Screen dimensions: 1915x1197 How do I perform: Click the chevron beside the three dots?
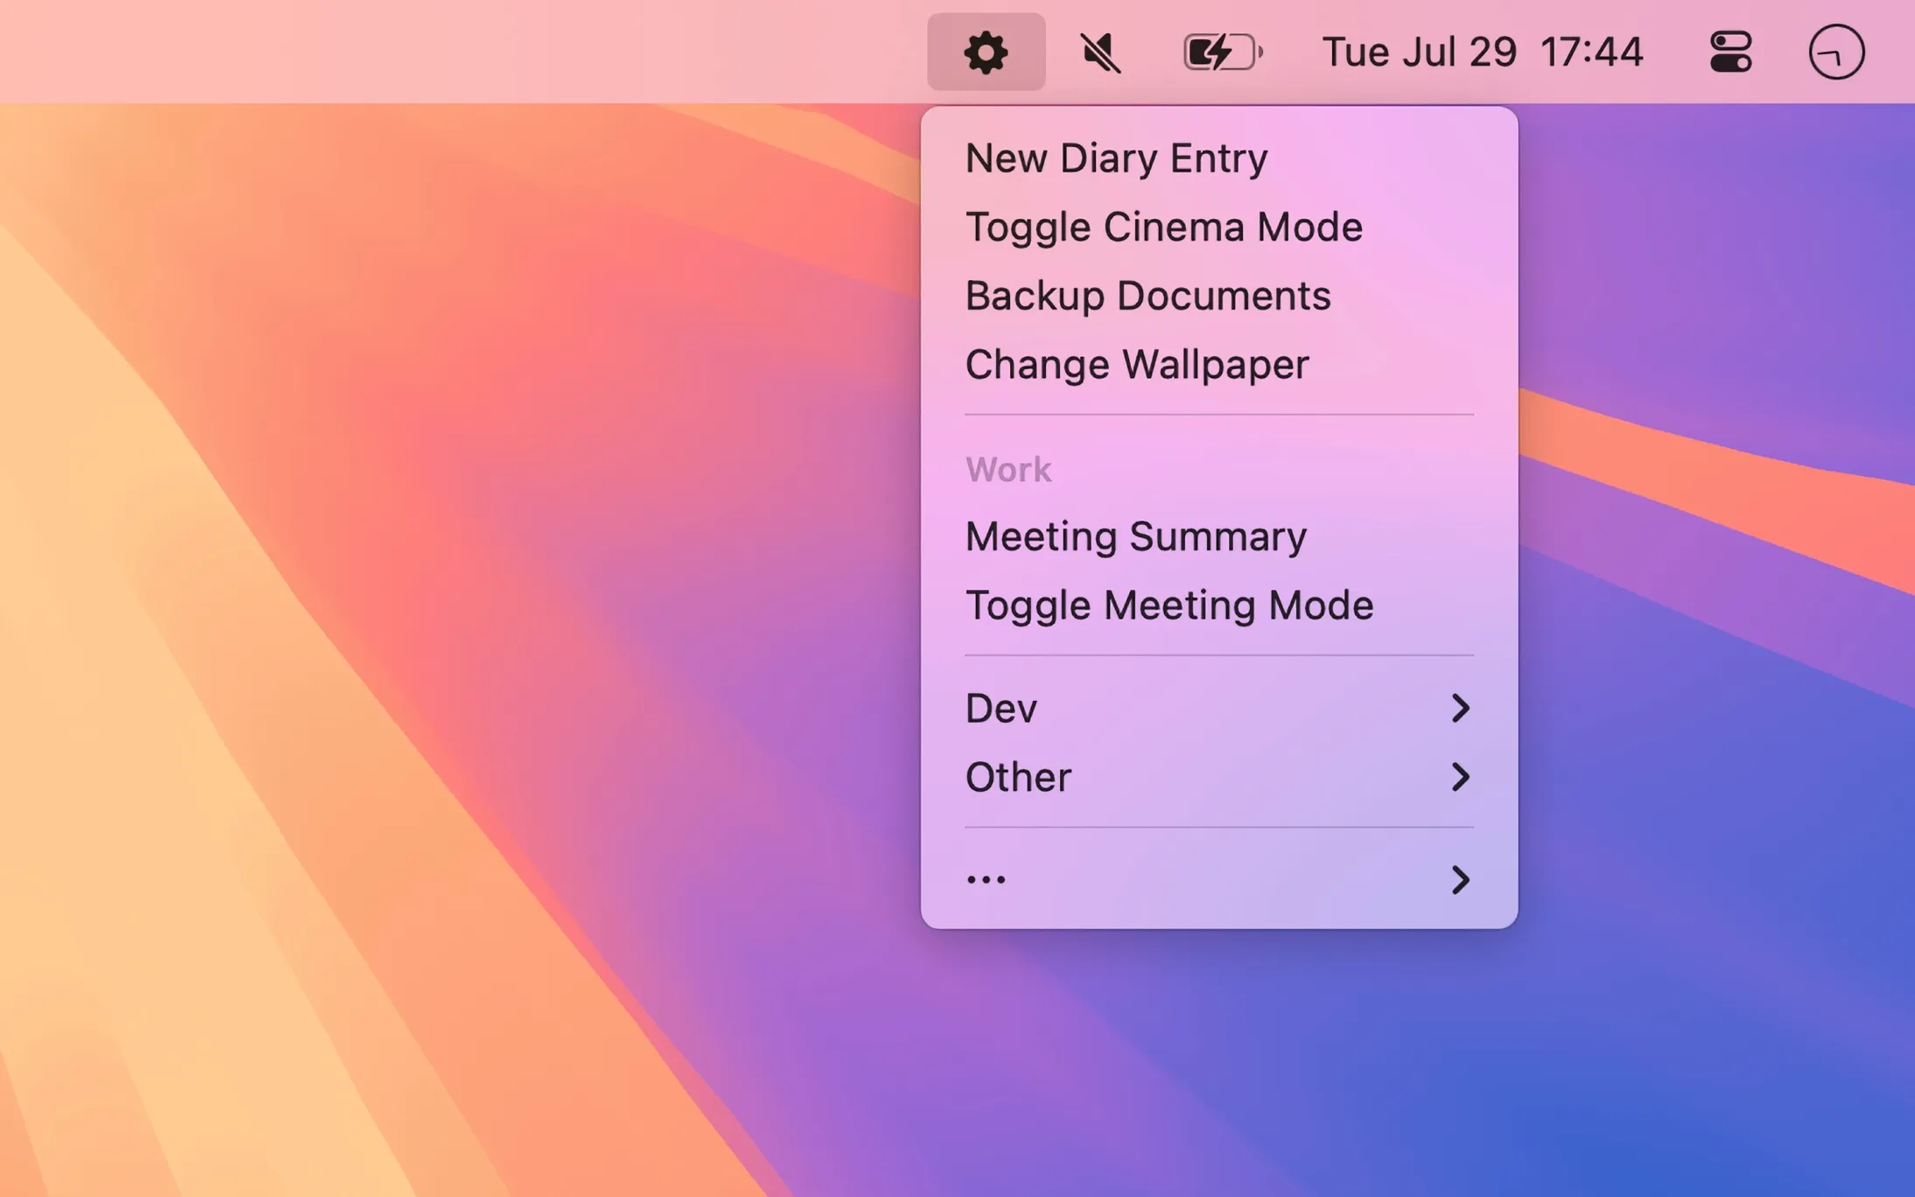[1459, 879]
